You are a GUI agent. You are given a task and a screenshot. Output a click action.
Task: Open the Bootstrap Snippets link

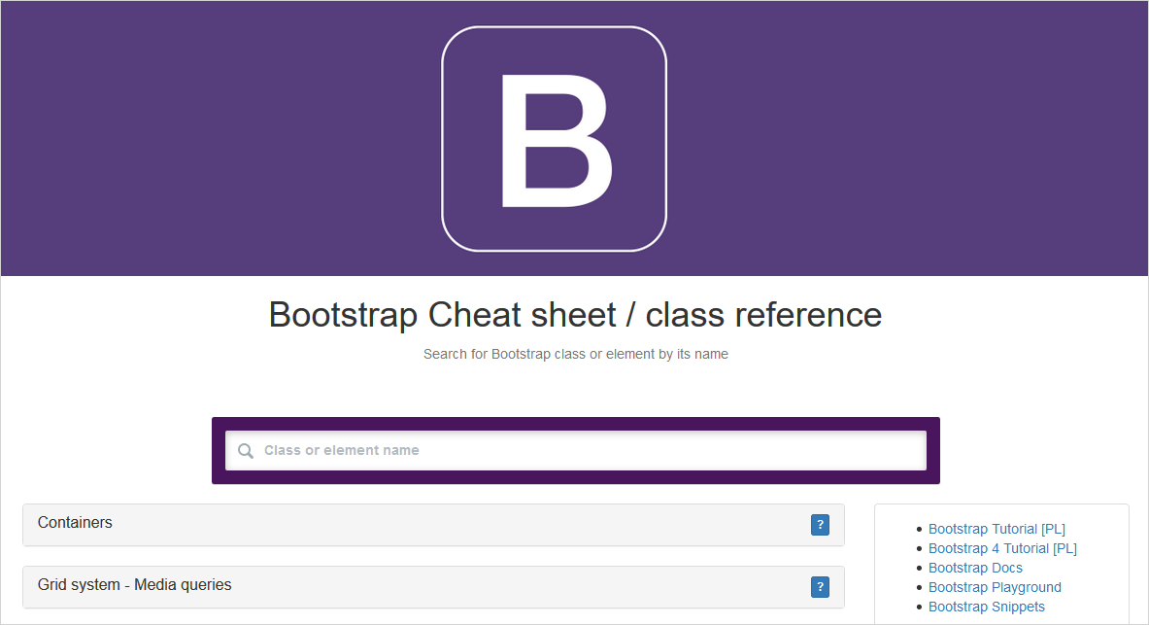pyautogui.click(x=987, y=607)
